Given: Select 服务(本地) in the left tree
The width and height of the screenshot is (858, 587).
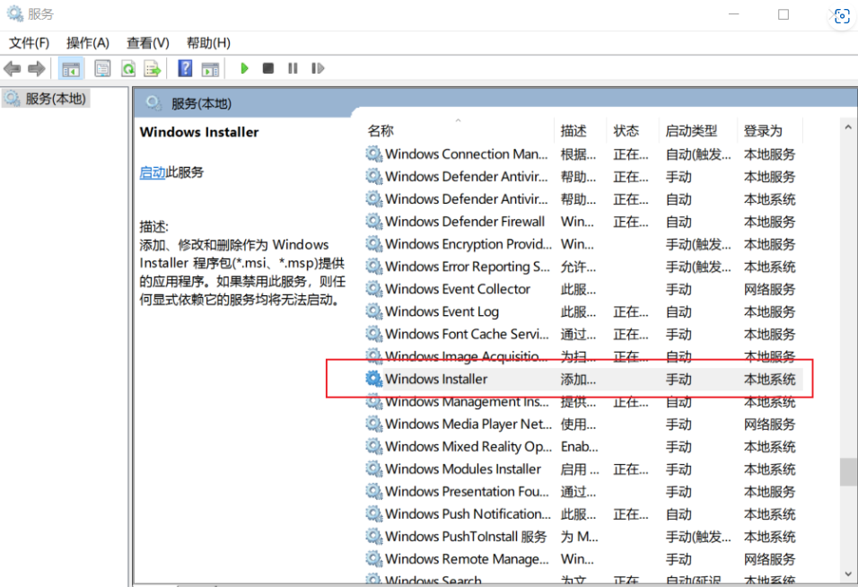Looking at the screenshot, I should pos(56,99).
